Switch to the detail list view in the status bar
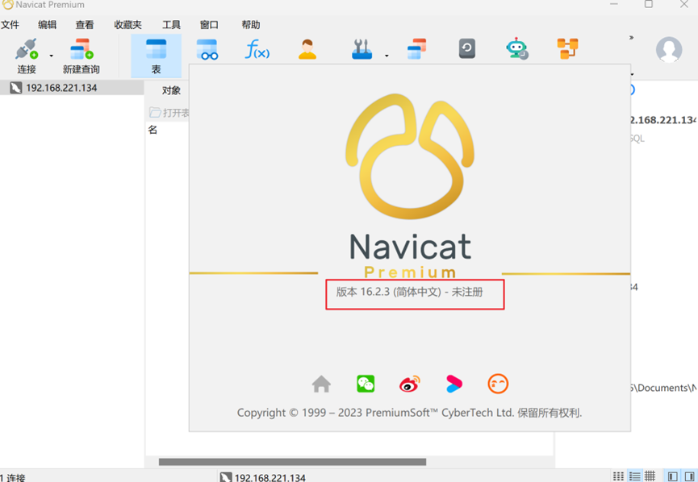 click(634, 476)
